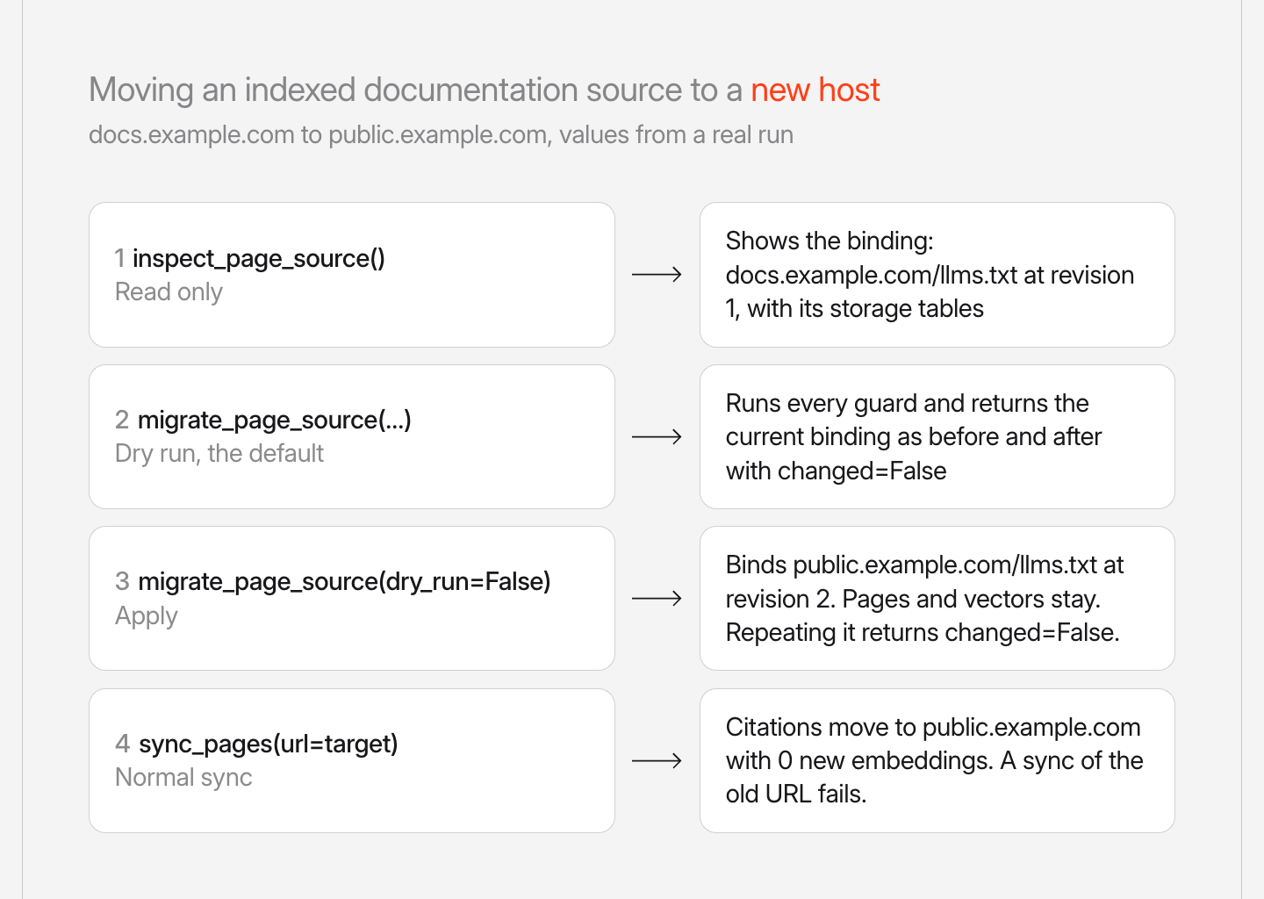Click the "Shows the binding" description text

point(930,275)
